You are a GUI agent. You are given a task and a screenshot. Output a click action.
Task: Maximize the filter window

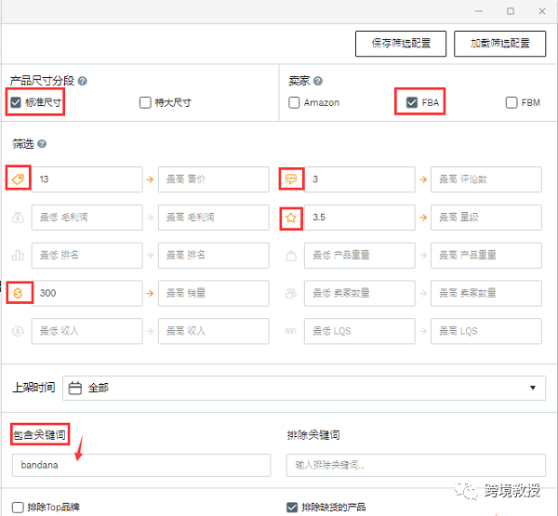[511, 11]
